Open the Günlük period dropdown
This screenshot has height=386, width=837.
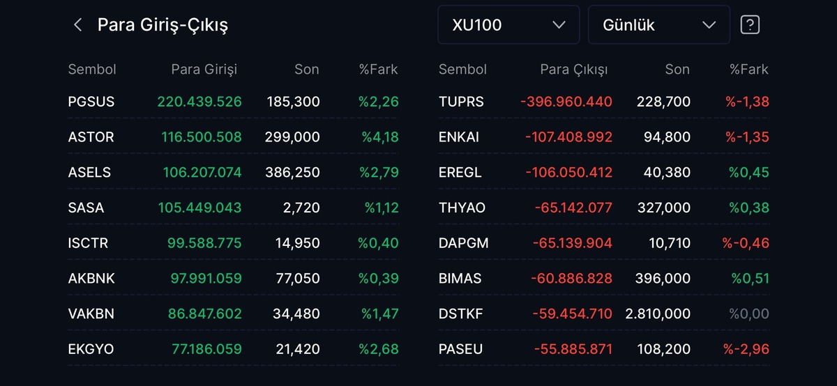[x=658, y=25]
